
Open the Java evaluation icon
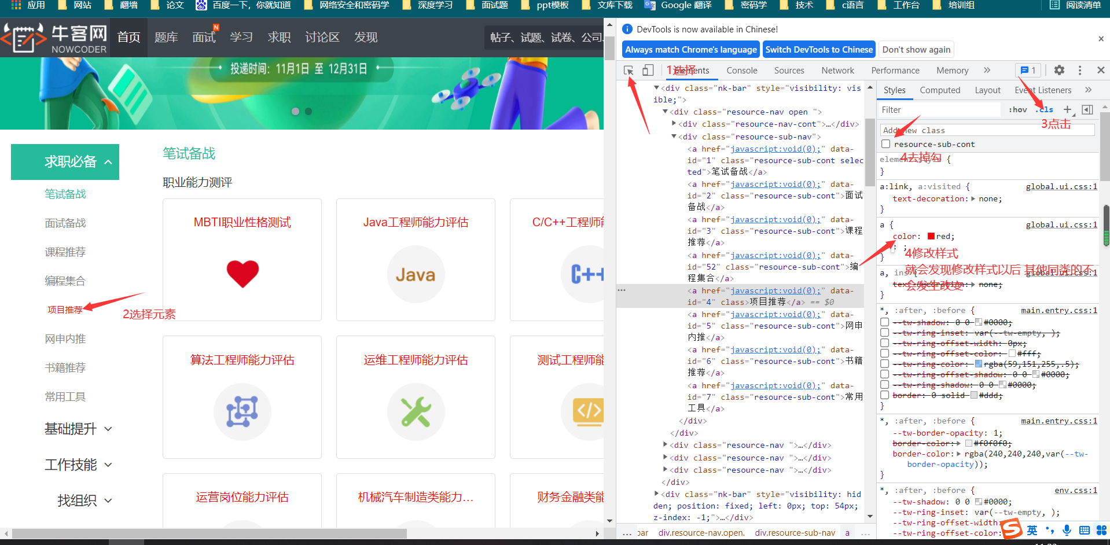(x=416, y=274)
